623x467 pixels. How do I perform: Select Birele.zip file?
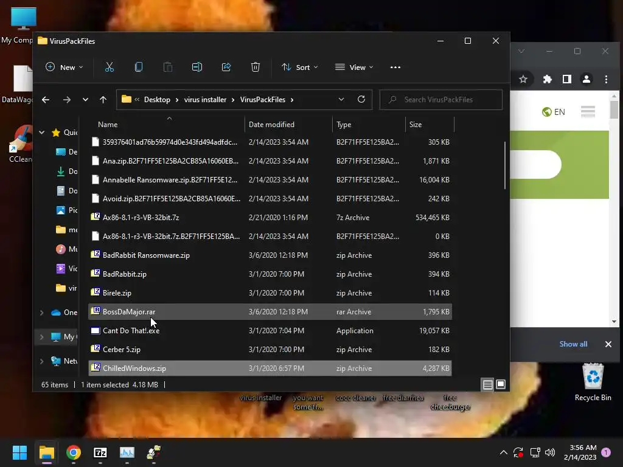point(270,292)
